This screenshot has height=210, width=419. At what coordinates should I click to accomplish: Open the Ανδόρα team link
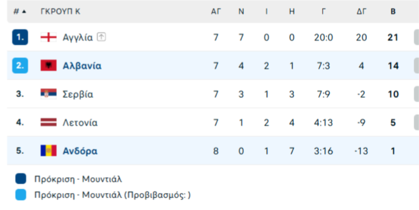[80, 151]
